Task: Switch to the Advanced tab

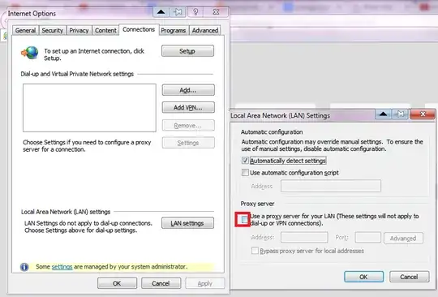Action: 205,30
